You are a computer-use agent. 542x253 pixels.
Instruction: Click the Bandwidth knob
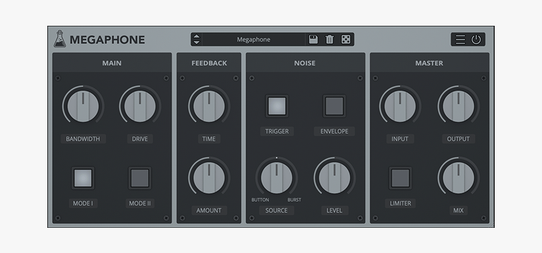point(83,106)
